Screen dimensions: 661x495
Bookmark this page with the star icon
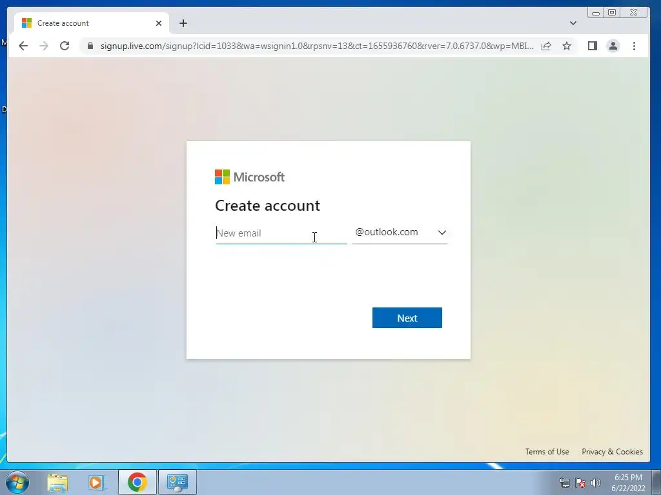tap(567, 46)
